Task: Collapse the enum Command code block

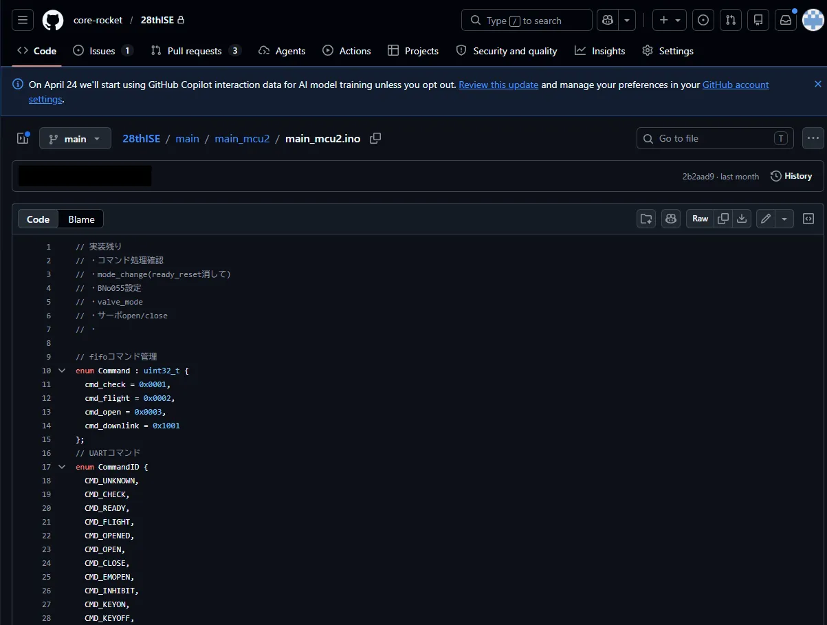Action: tap(62, 371)
